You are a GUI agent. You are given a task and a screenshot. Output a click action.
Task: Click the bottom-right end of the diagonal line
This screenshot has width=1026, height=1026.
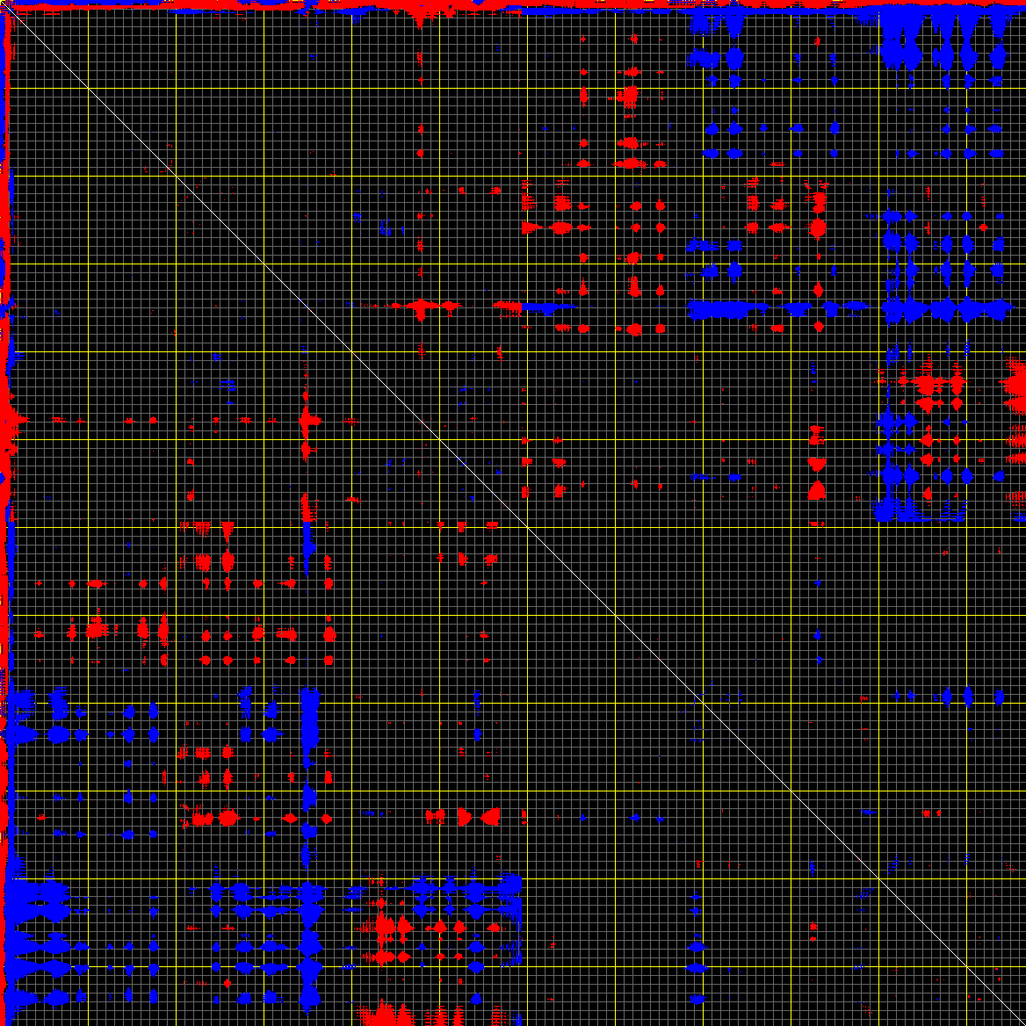click(1019, 1019)
